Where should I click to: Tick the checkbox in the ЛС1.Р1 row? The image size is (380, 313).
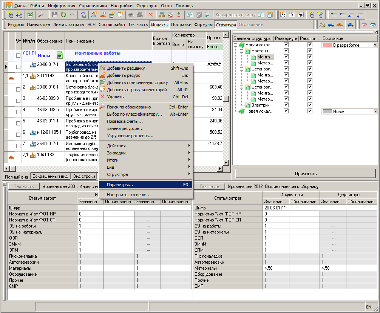coord(18,55)
